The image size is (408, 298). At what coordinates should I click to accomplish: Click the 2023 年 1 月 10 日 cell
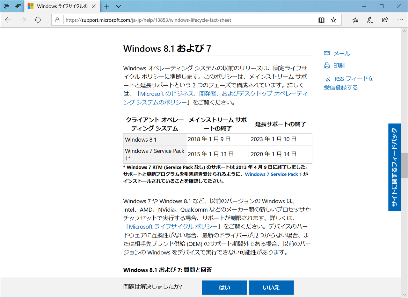pos(280,139)
